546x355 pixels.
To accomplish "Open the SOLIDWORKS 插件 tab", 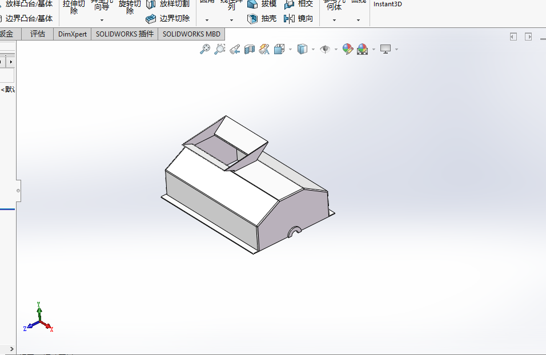I will coord(125,34).
